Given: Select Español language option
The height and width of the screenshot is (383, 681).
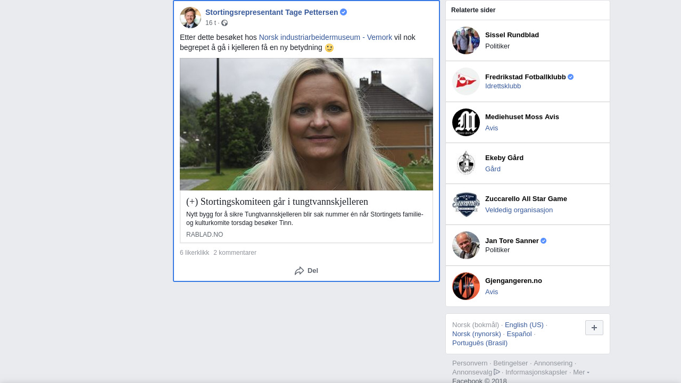Looking at the screenshot, I should 519,334.
